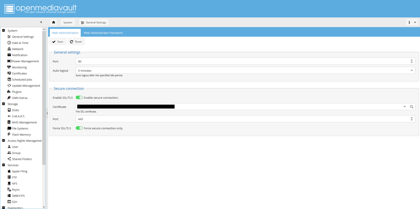Screen dimensions: 420x209
Task: Open the top-right user menu dropdown arrow
Action: click(415, 23)
